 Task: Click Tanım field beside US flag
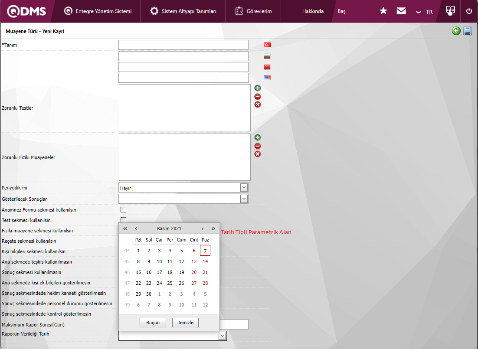coord(183,78)
